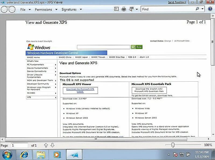
Task: Click the horizontal scrollbar right arrow
Action: point(209,139)
